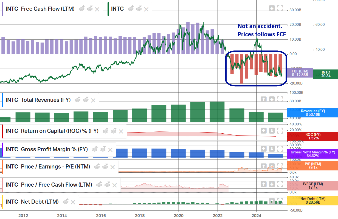Screen dimensions: 338x219
Task: Click the layers icon beside INTC Net Debt (LTM)
Action: (66, 202)
